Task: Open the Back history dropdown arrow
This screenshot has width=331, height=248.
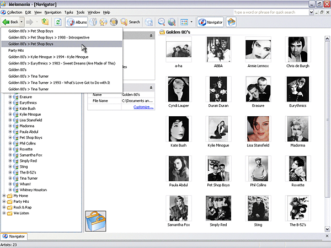Action: point(22,22)
